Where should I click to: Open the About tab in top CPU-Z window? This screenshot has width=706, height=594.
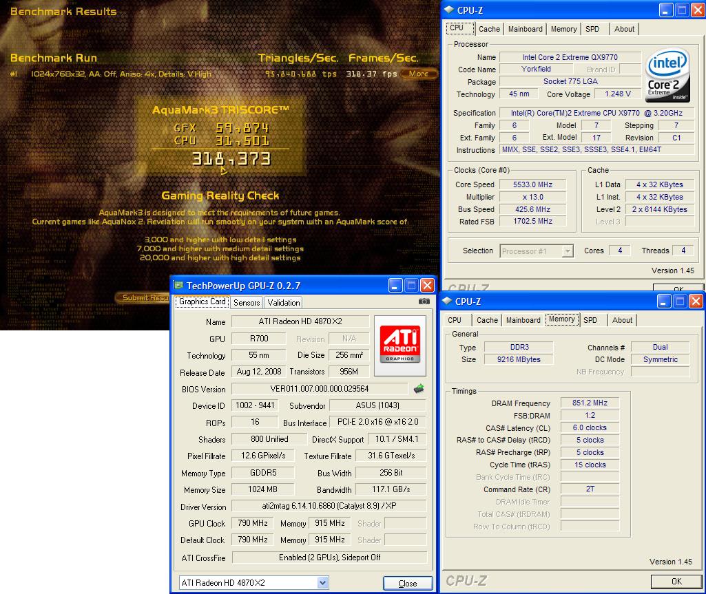pos(624,29)
